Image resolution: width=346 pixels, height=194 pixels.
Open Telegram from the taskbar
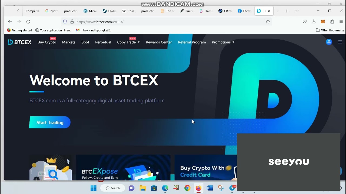(x=232, y=188)
